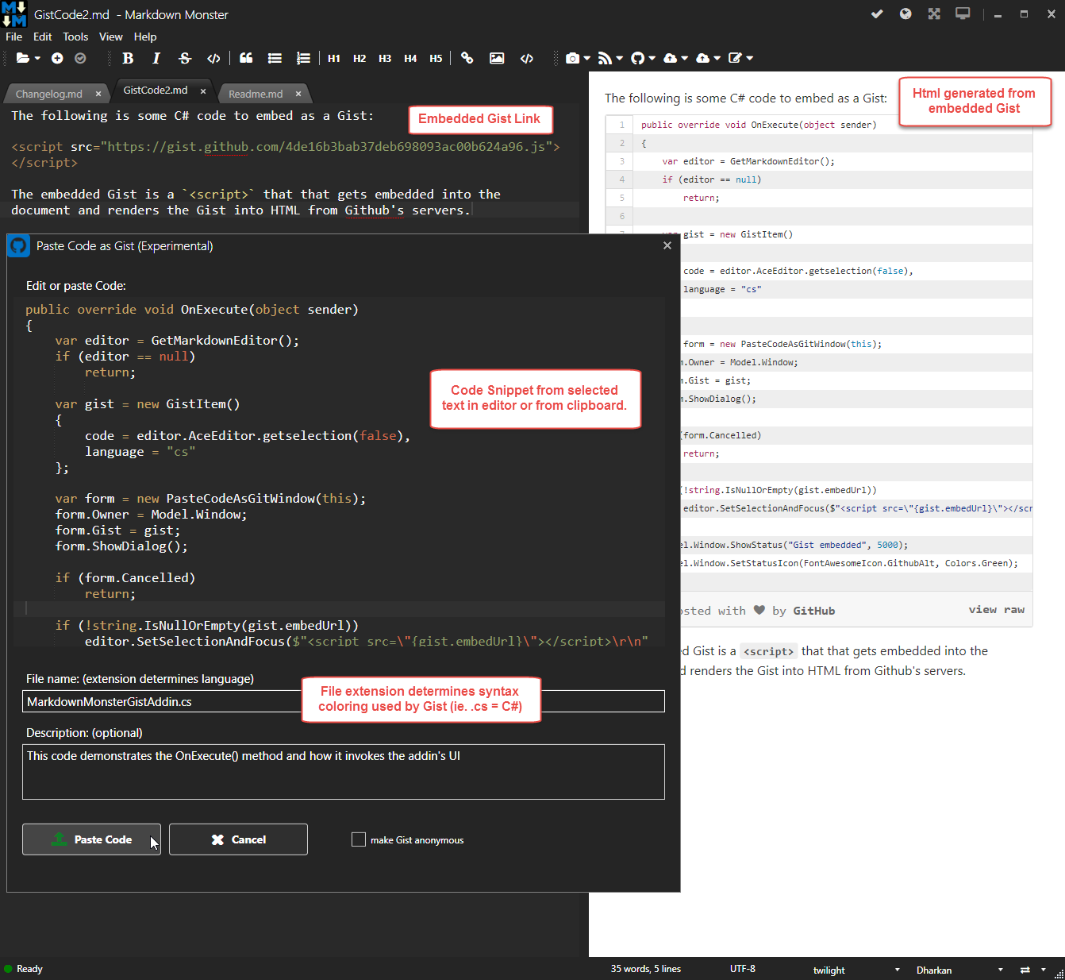Click the screen capture camera icon
Viewport: 1065px width, 980px height.
click(572, 58)
